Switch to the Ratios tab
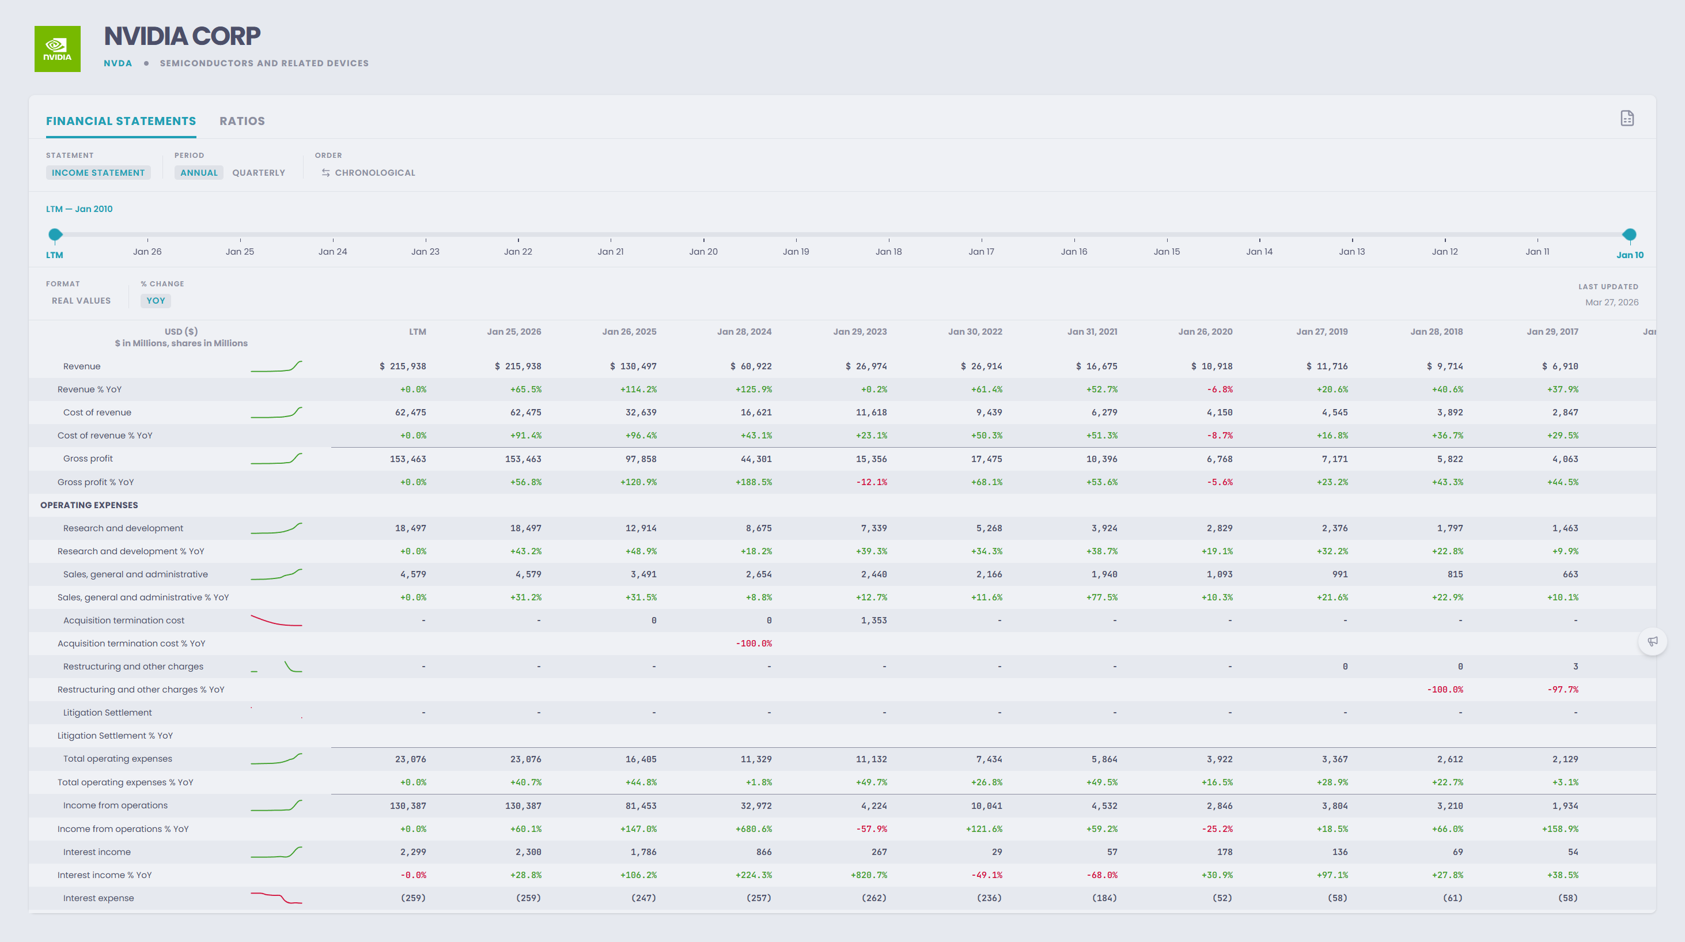Viewport: 1685px width, 942px height. (x=242, y=121)
